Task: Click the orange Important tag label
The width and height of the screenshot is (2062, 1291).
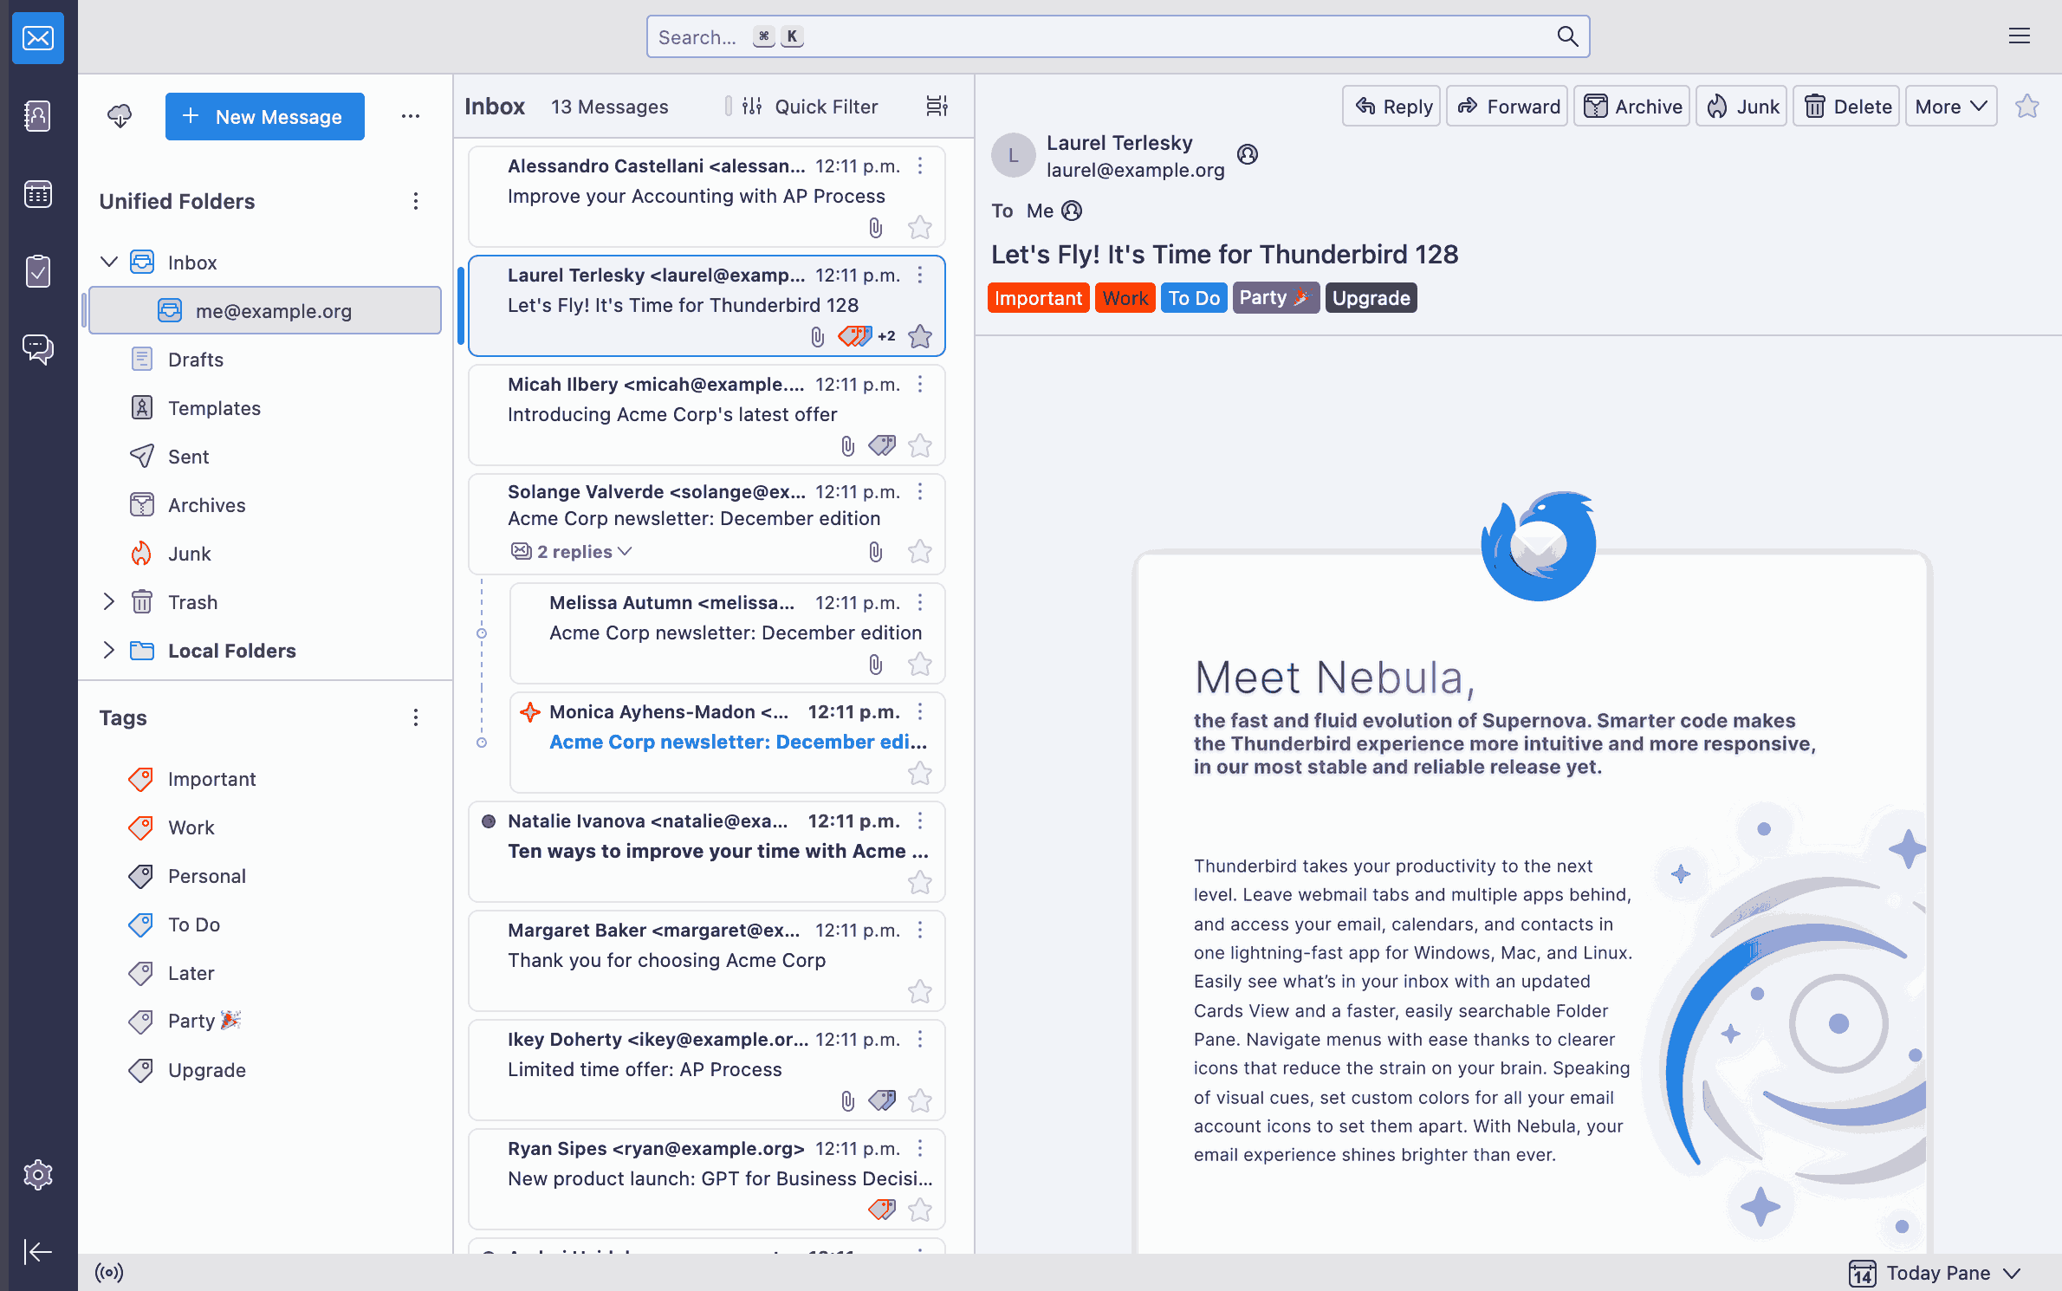Action: [1038, 297]
